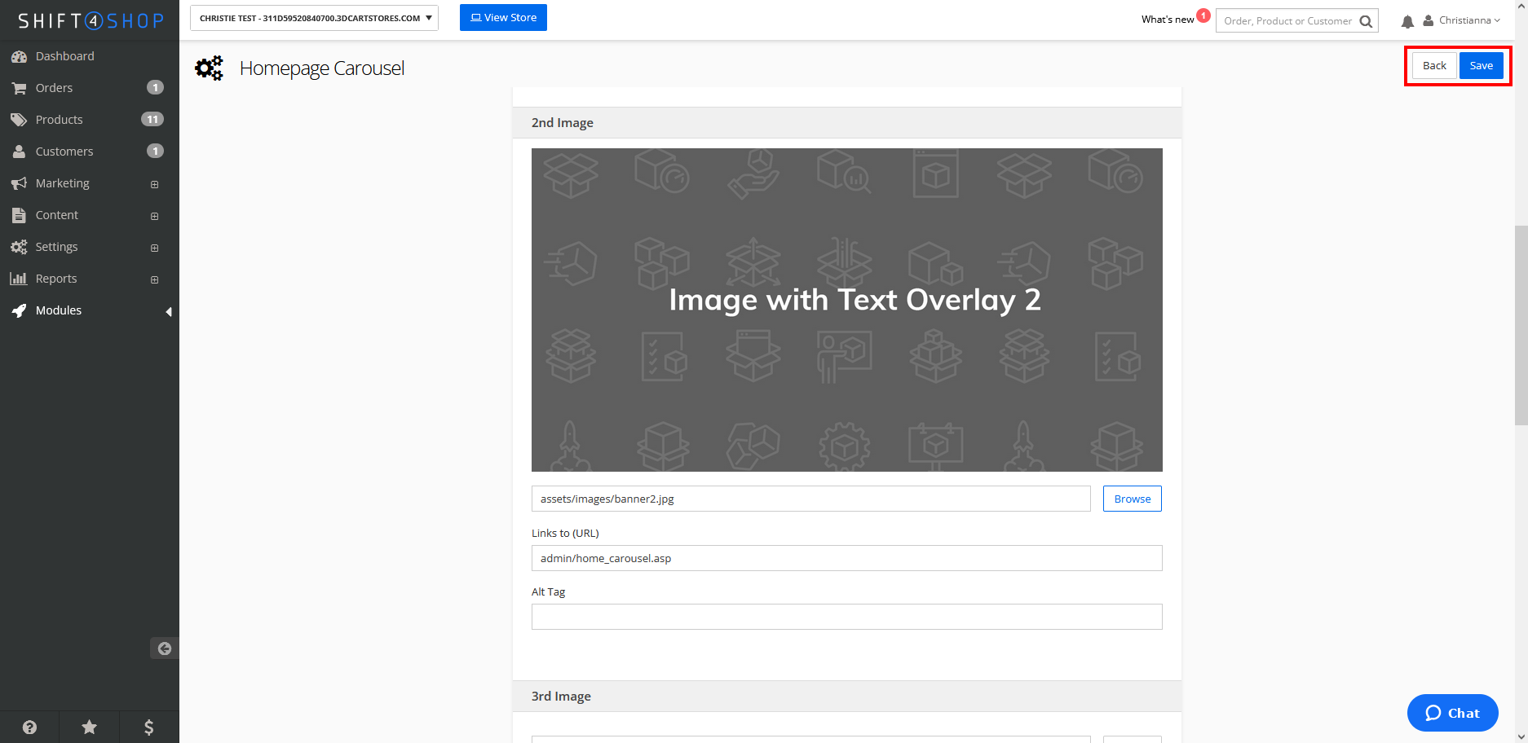1528x743 pixels.
Task: Click the Customers person icon
Action: pyautogui.click(x=19, y=152)
